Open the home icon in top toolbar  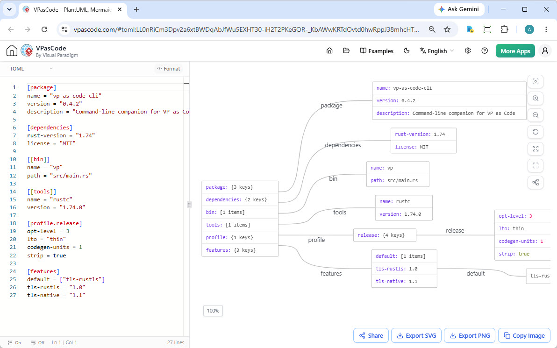329,51
